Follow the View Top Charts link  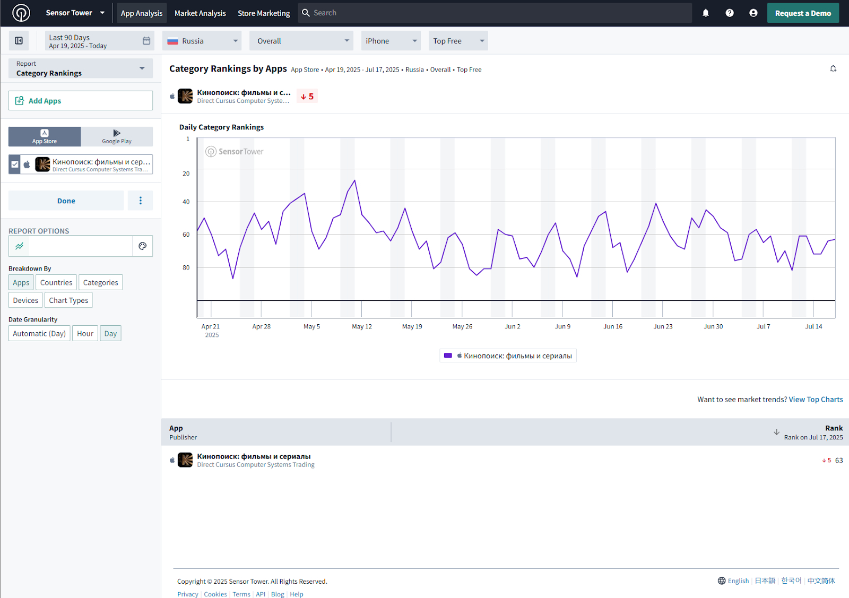pyautogui.click(x=816, y=400)
